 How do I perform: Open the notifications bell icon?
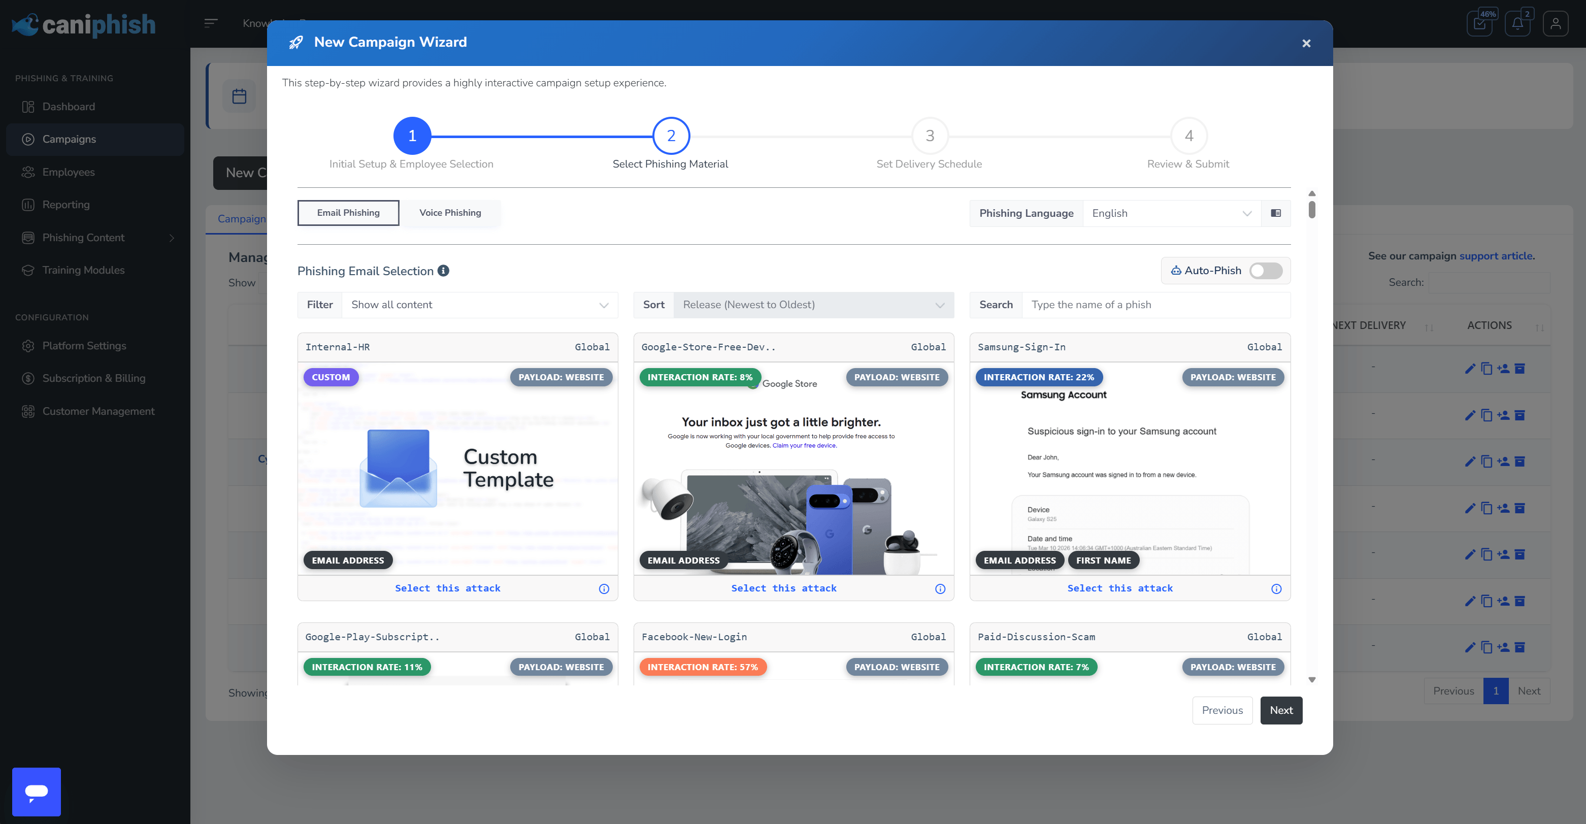(x=1517, y=23)
